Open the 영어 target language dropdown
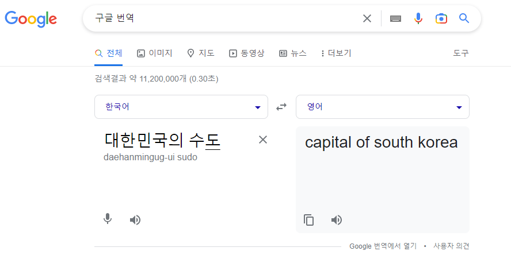Screen dimensions: 511x255 383,107
